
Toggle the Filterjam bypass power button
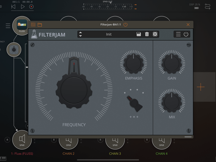[x=186, y=34]
